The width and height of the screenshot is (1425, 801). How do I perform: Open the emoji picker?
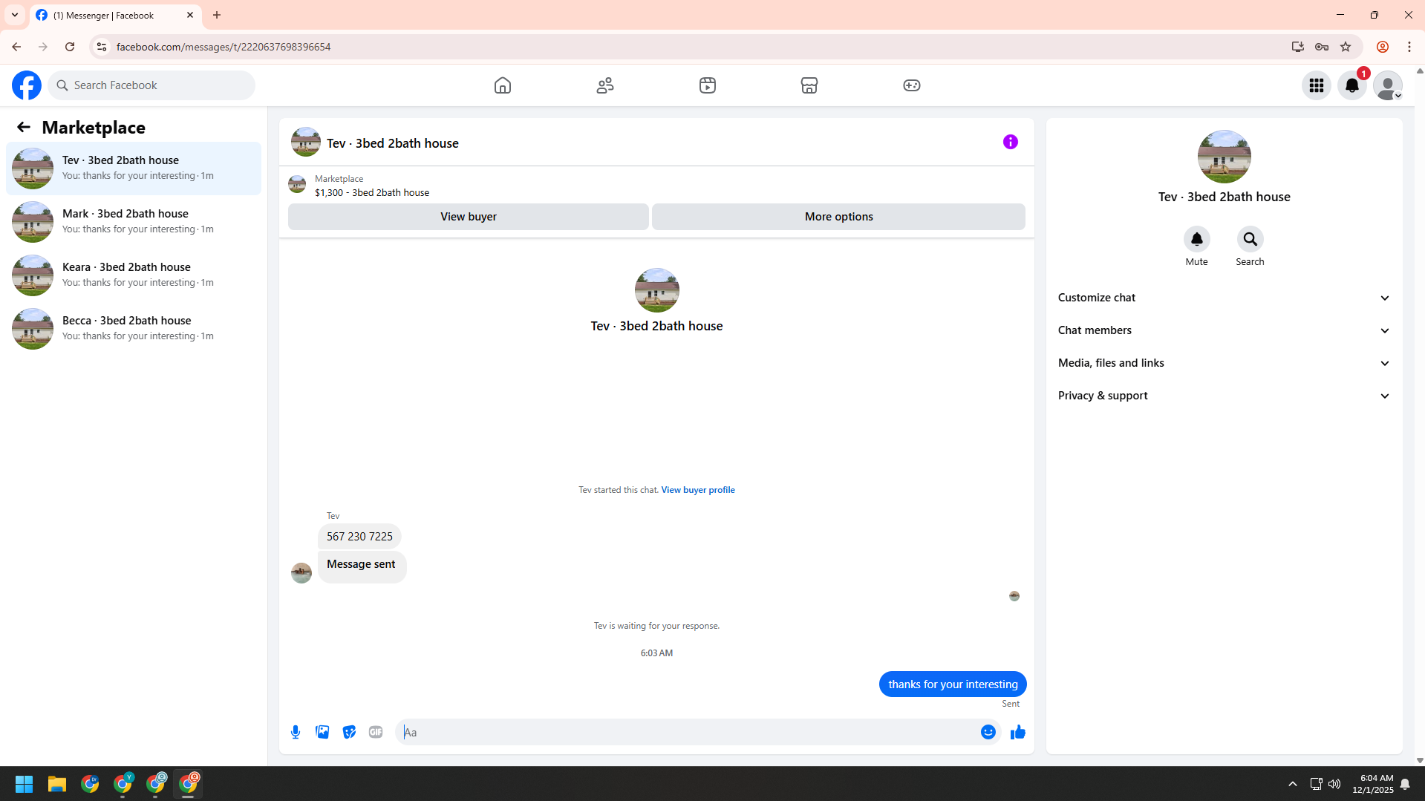[x=988, y=733]
